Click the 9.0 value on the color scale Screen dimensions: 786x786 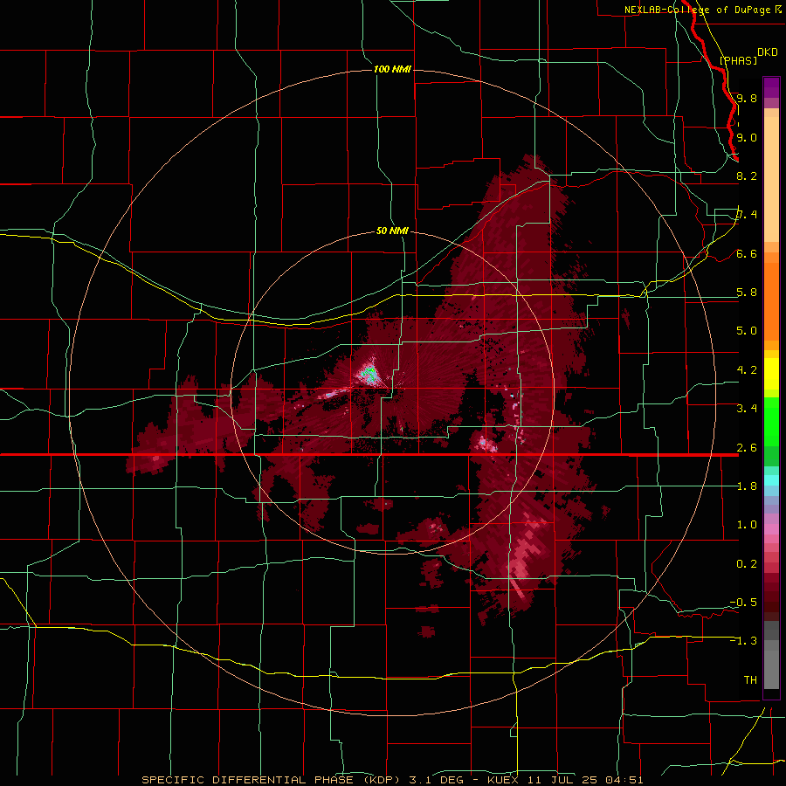pos(747,137)
